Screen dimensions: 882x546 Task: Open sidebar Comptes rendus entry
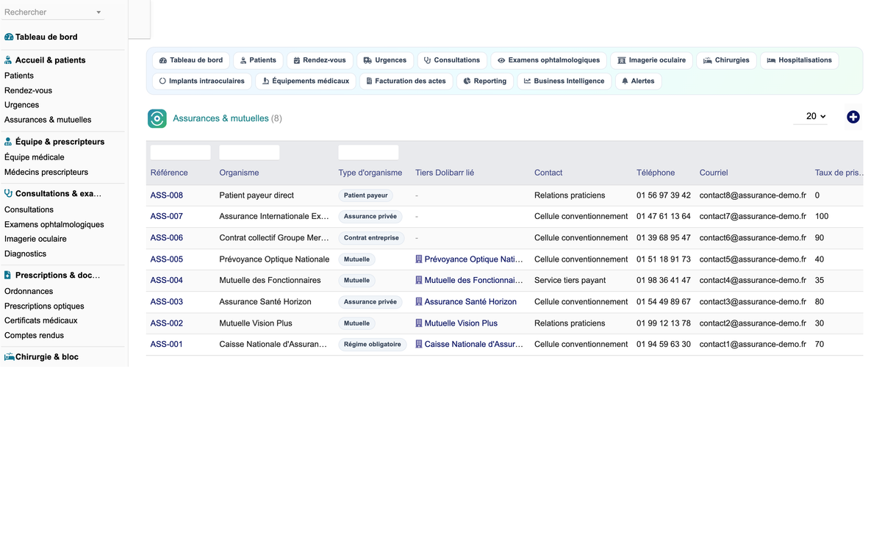[34, 335]
